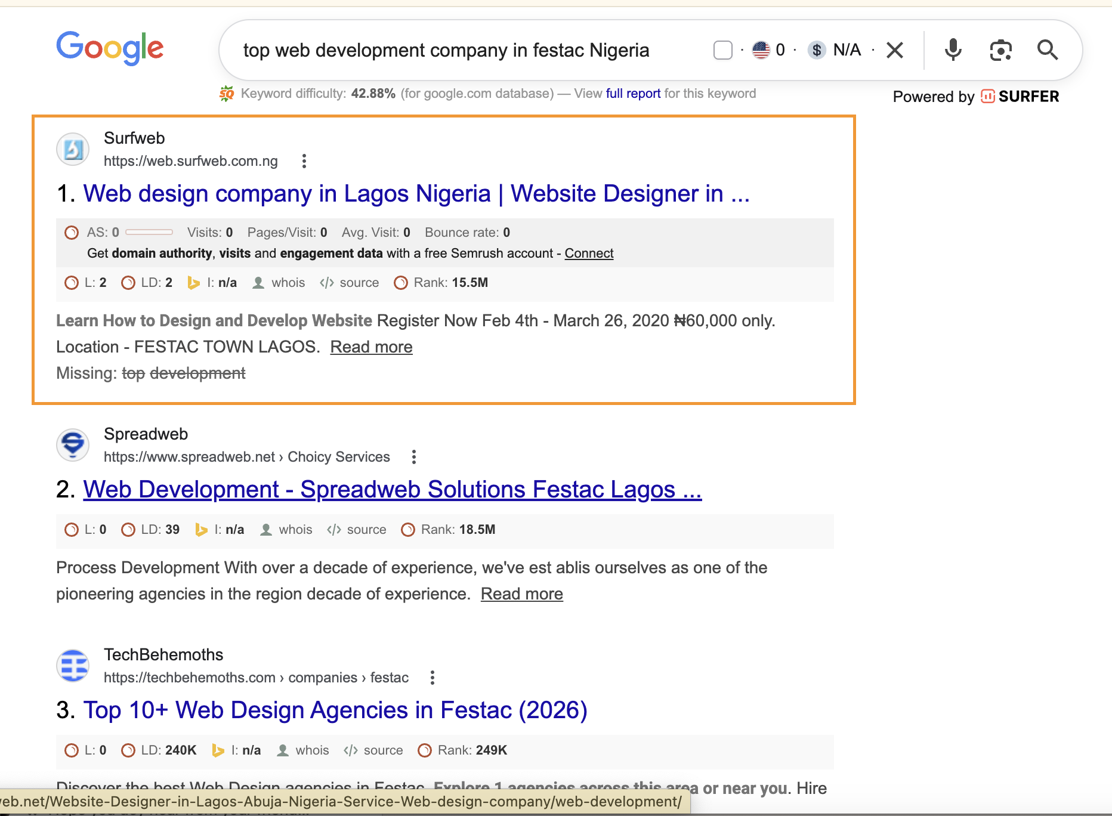Click the SEOquake keyword difficulty icon
The image size is (1112, 816).
click(226, 94)
